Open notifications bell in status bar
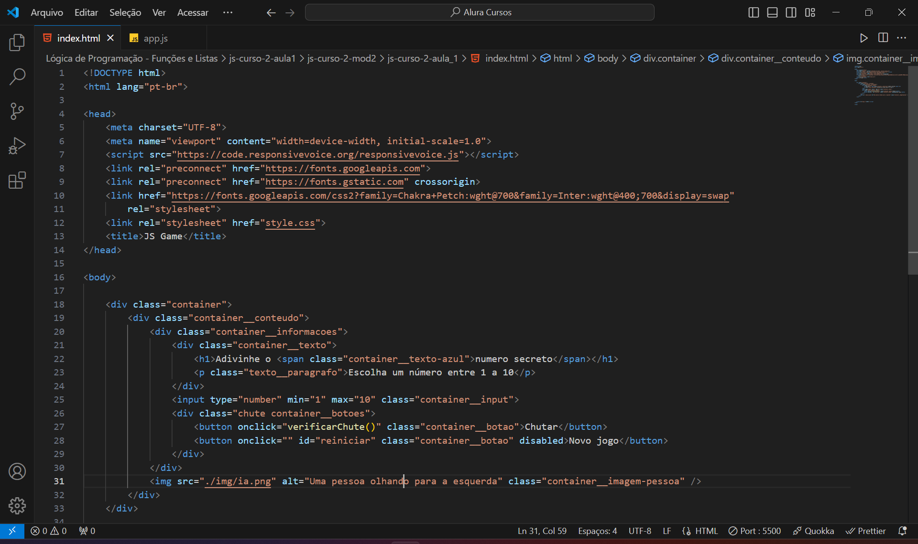The width and height of the screenshot is (918, 544). [902, 531]
